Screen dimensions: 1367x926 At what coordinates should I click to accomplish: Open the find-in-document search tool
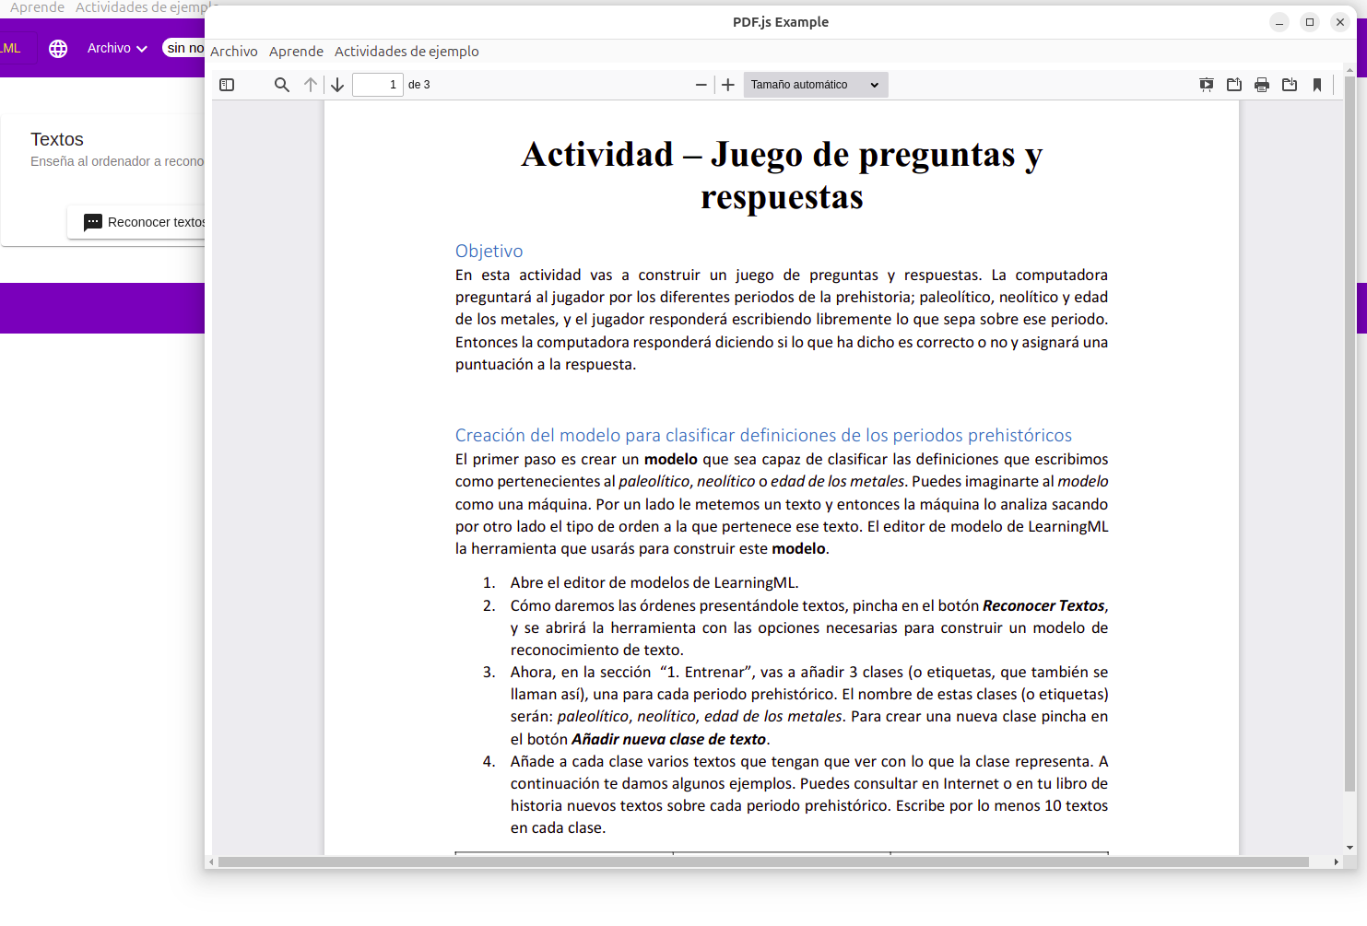click(282, 85)
